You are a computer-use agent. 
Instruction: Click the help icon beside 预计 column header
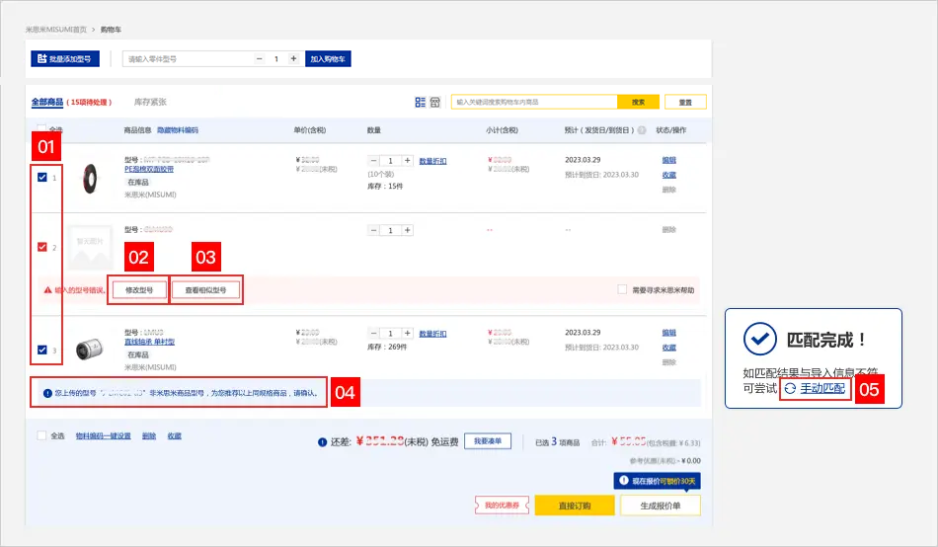click(x=642, y=130)
